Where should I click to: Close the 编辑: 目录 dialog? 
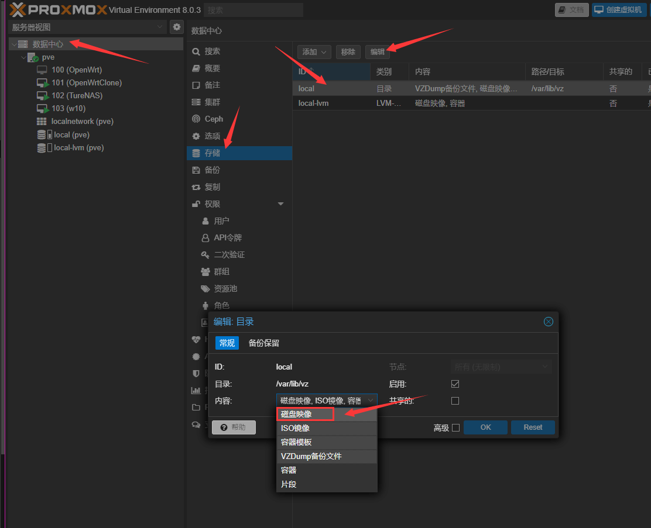pyautogui.click(x=549, y=322)
